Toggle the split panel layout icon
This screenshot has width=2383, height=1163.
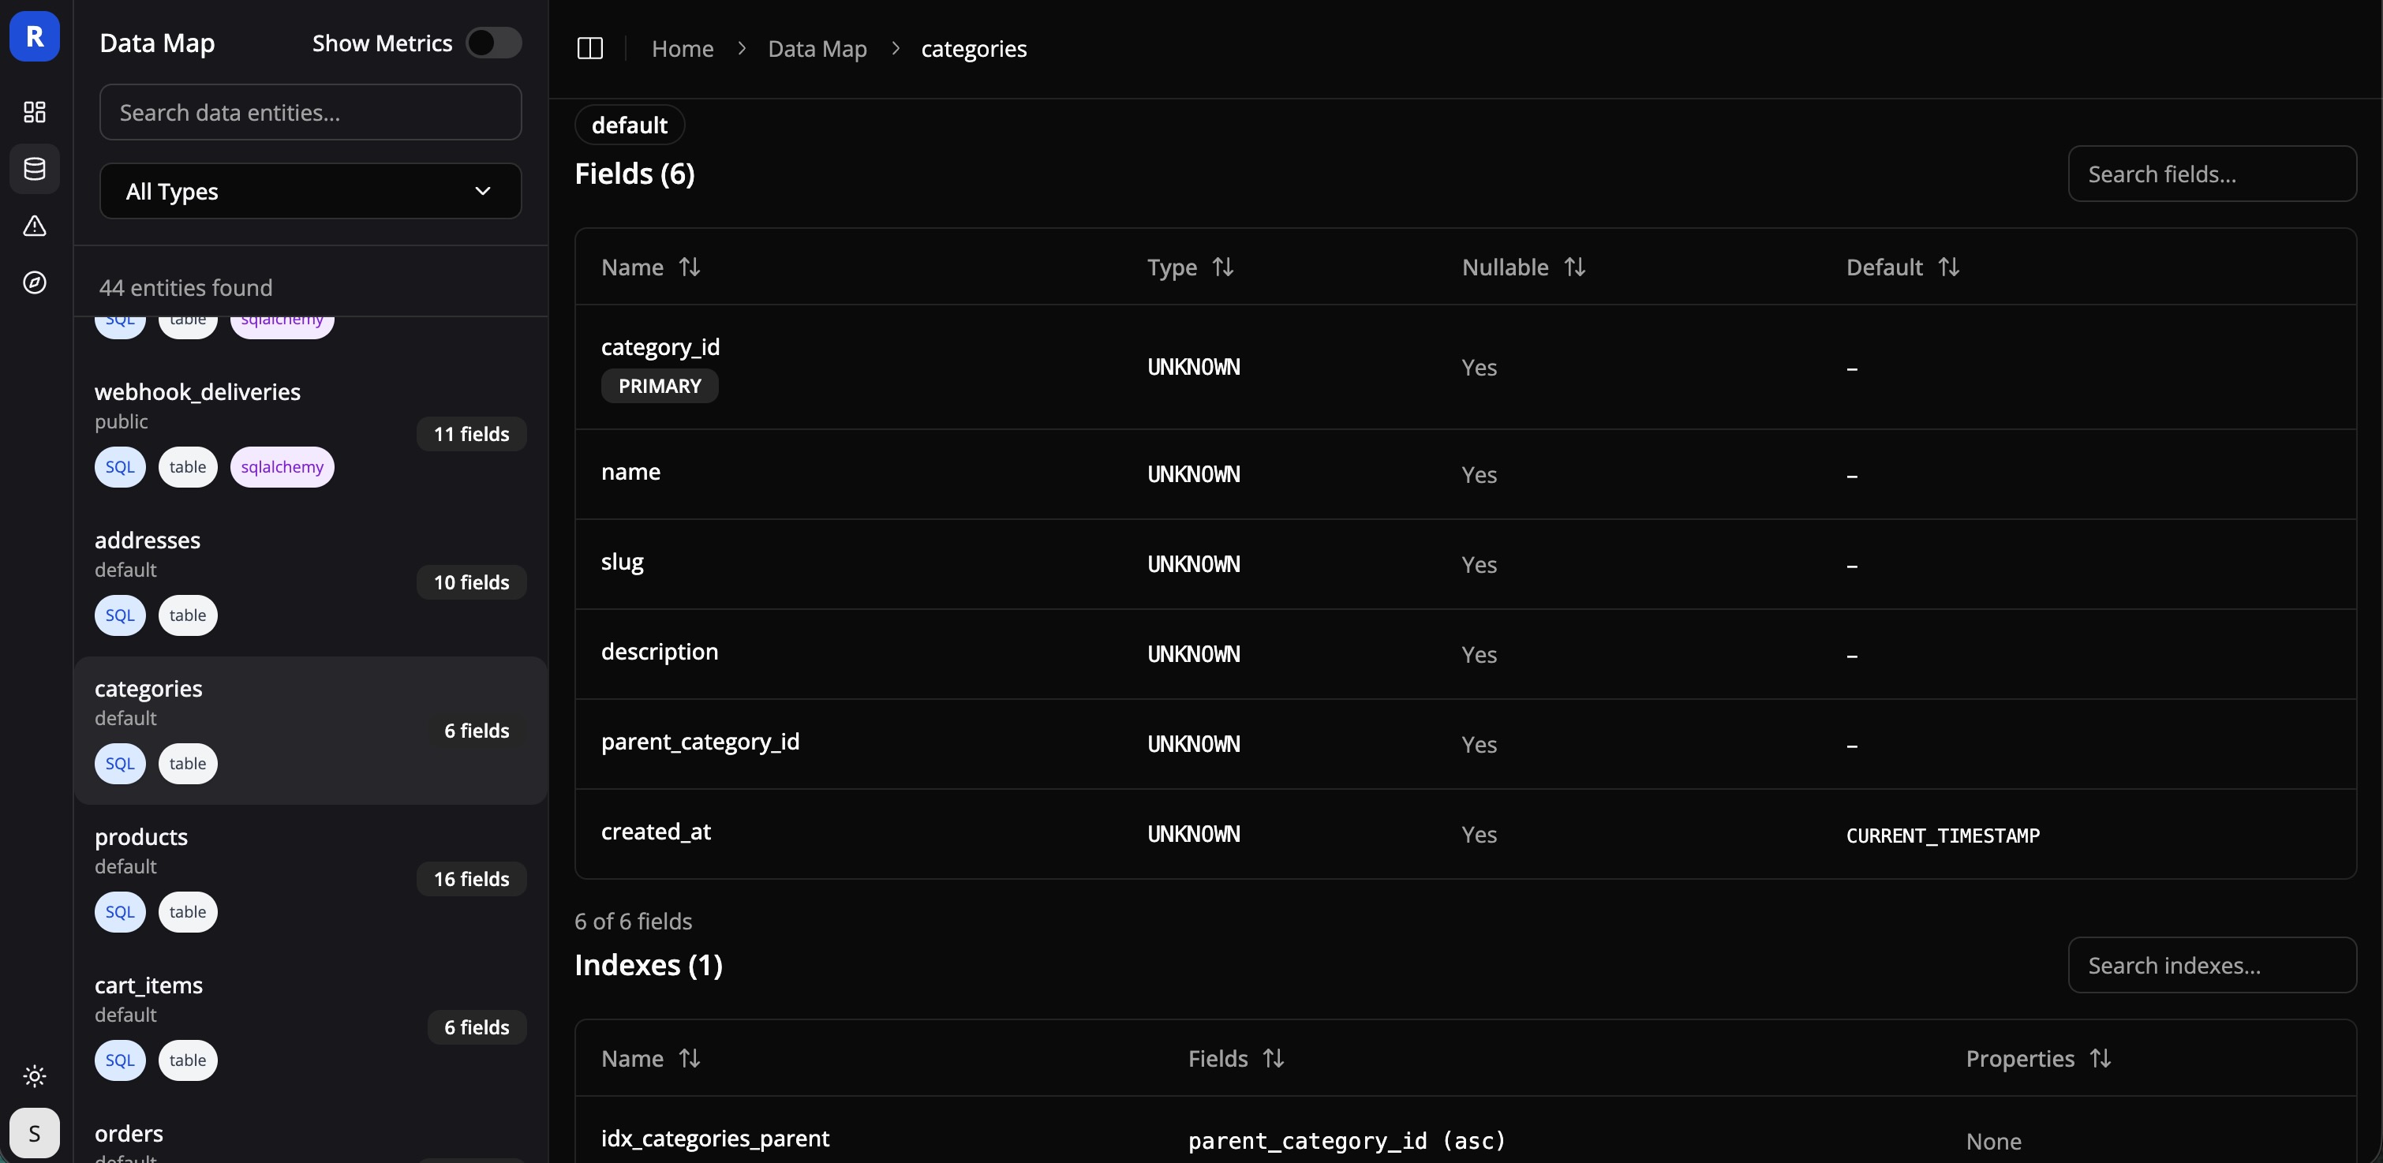pyautogui.click(x=589, y=48)
